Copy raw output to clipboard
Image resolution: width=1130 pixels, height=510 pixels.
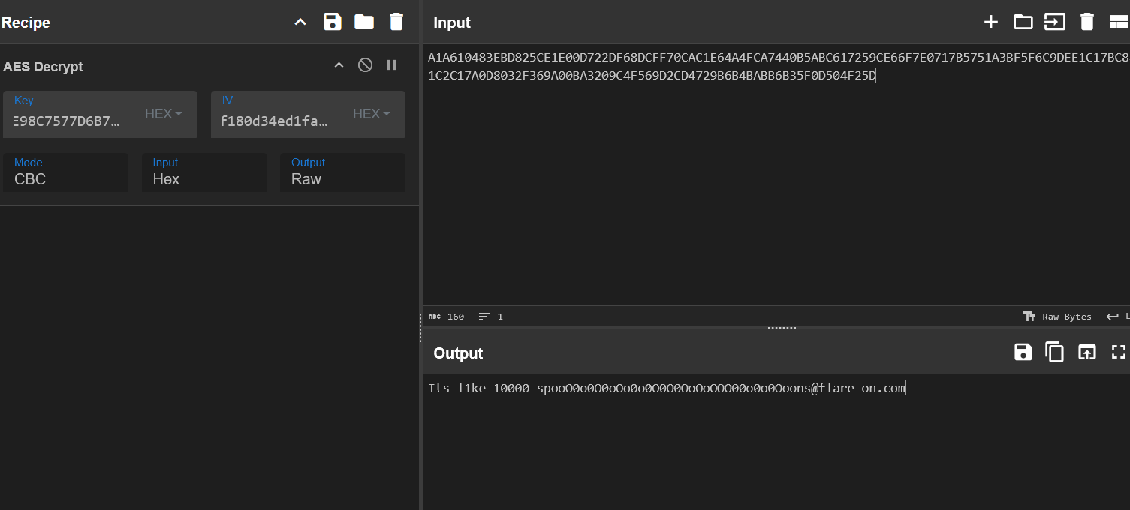click(1055, 352)
